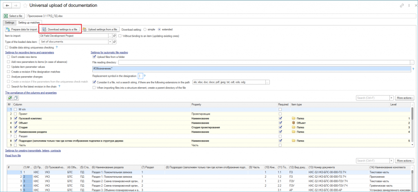Click 'Download settings to a file' button
418x192 pixels.
60,29
